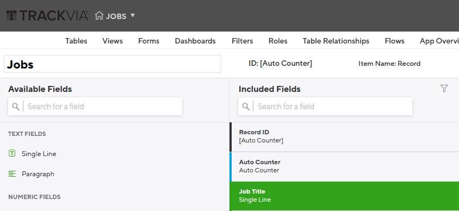This screenshot has height=211, width=459.
Task: Click the TEXT FIELDS section heading
Action: [27, 134]
